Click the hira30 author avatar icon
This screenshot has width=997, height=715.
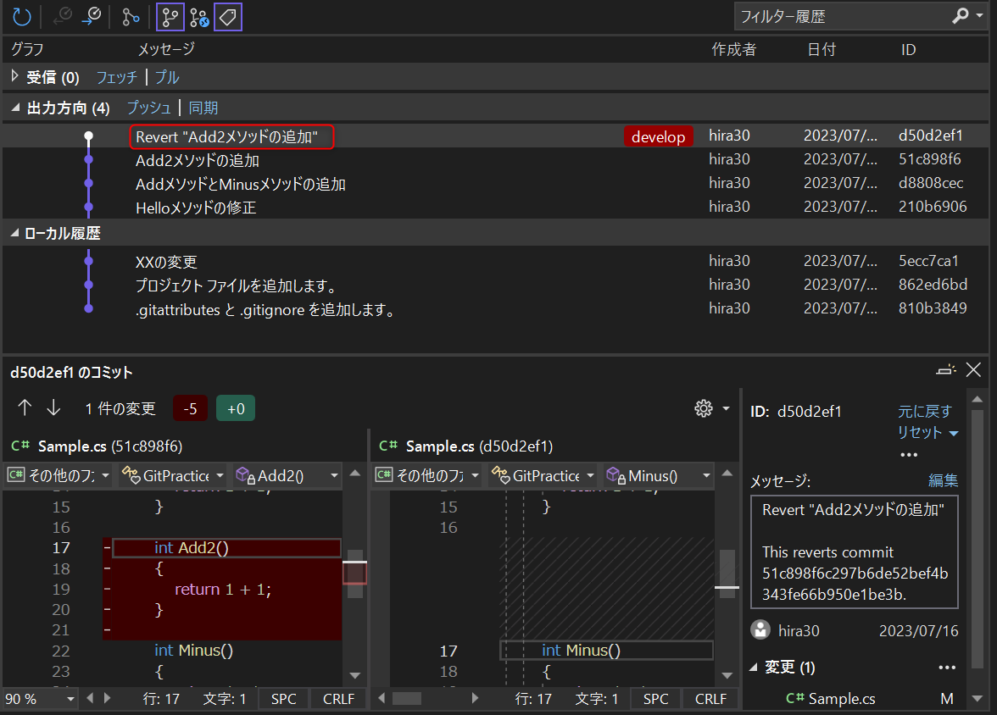click(x=760, y=629)
